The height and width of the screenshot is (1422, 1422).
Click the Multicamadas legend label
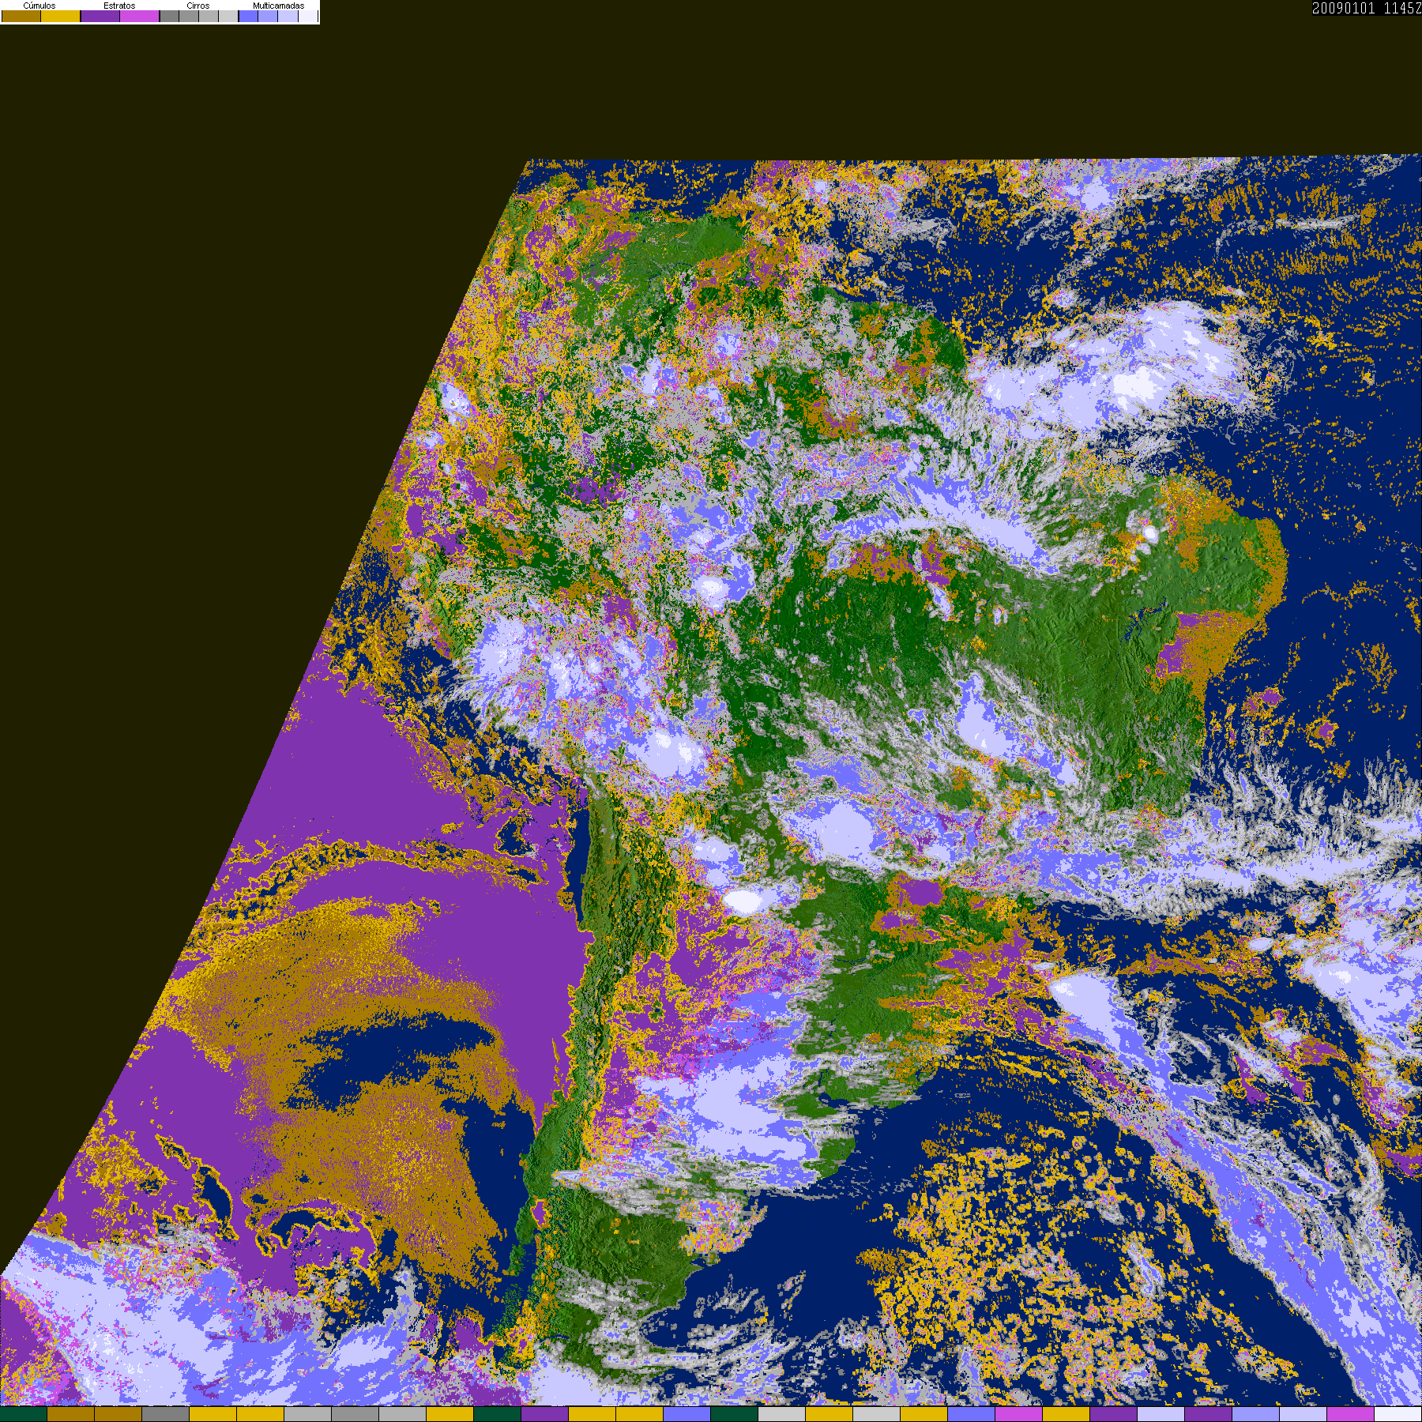278,6
